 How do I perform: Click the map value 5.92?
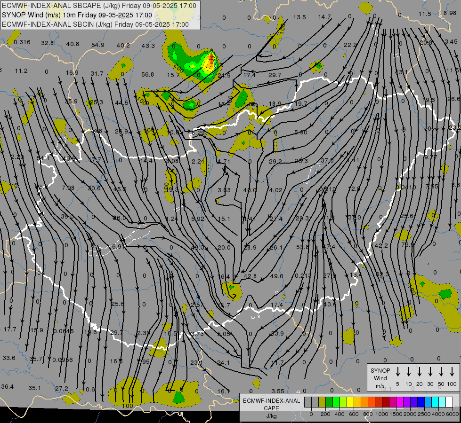tap(198, 219)
